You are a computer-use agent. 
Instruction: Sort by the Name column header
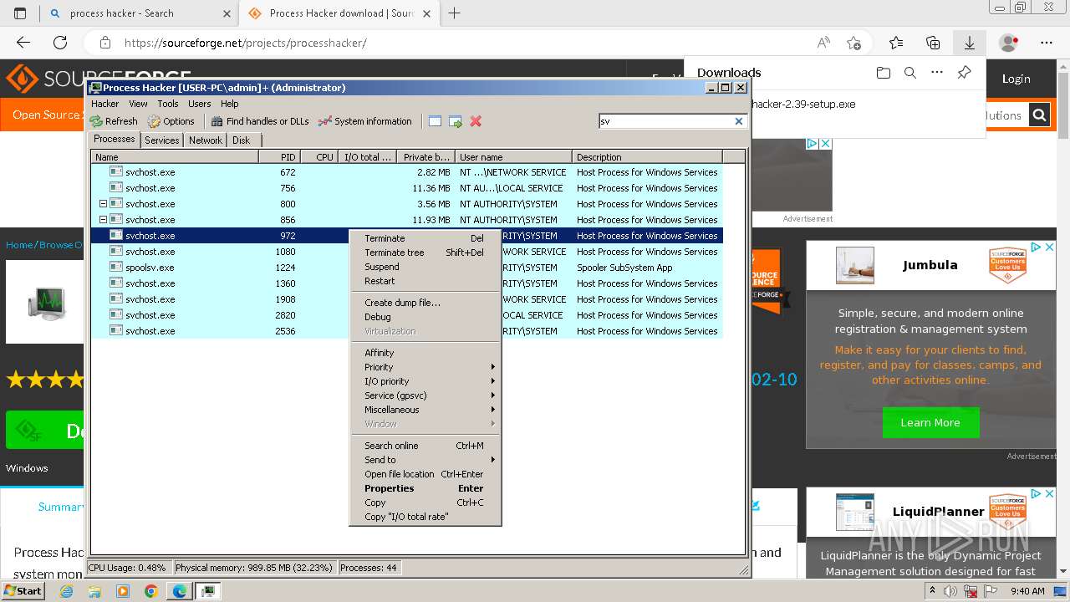tap(175, 157)
